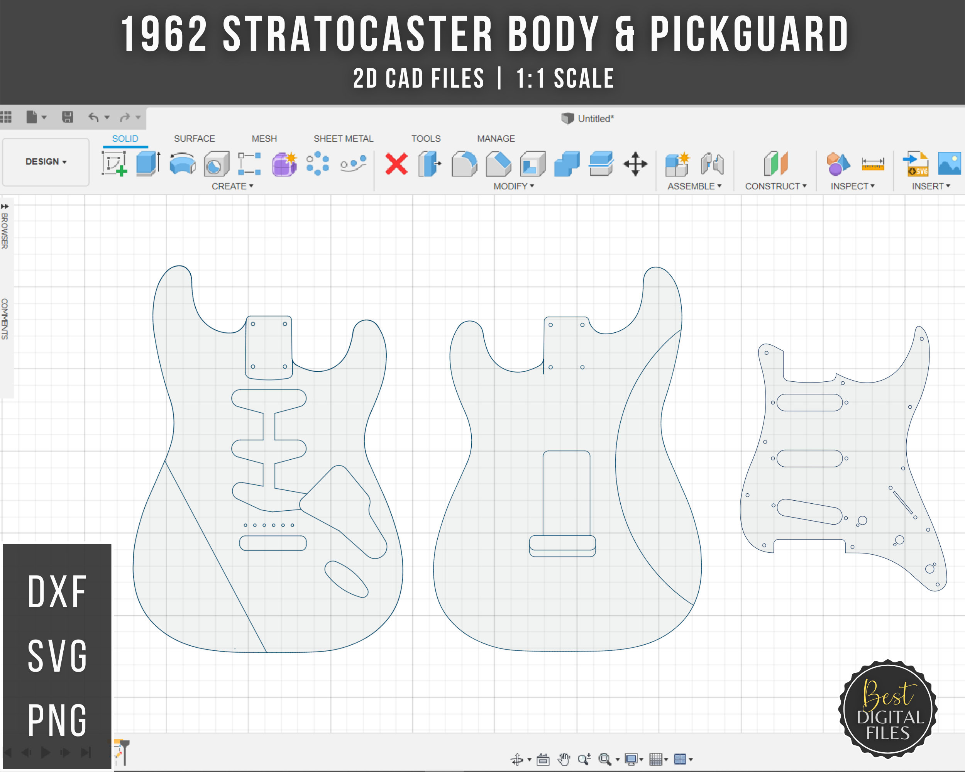
Task: Switch to the Surface tab
Action: tap(194, 138)
